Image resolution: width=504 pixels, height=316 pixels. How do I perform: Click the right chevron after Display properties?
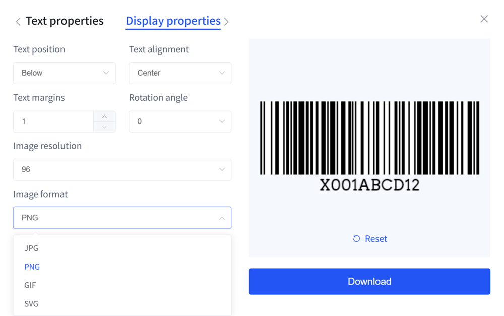click(226, 22)
